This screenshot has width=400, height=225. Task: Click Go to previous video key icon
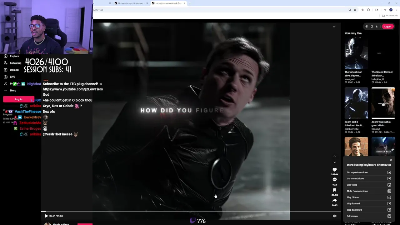point(389,172)
